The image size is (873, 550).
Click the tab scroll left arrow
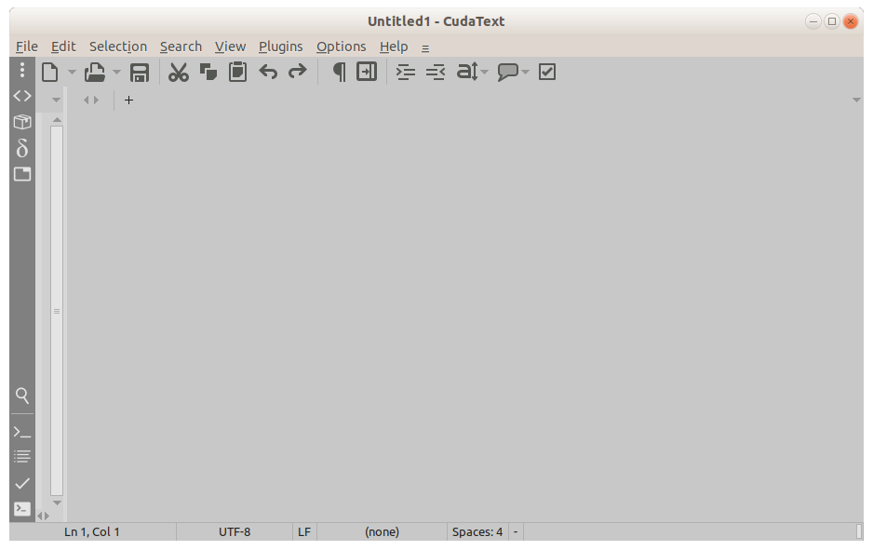point(87,101)
